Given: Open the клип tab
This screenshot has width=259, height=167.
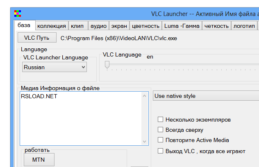Looking at the screenshot, I should coord(78,26).
